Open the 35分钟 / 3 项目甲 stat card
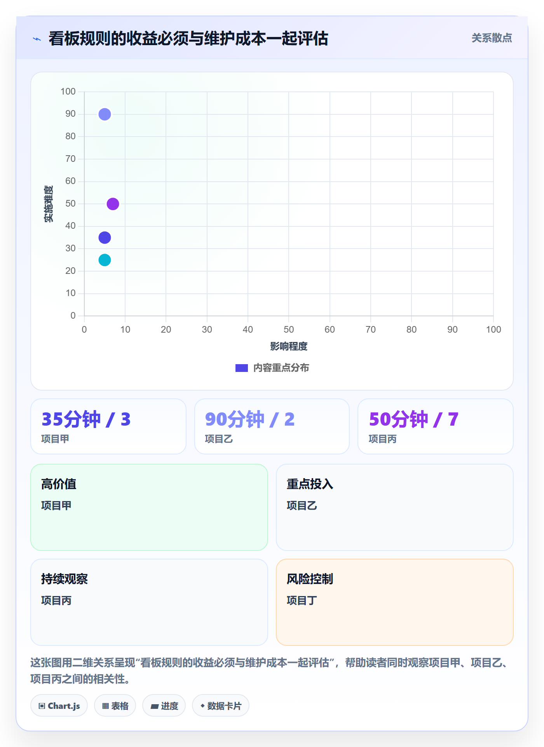Viewport: 544px width, 747px height. [x=108, y=426]
